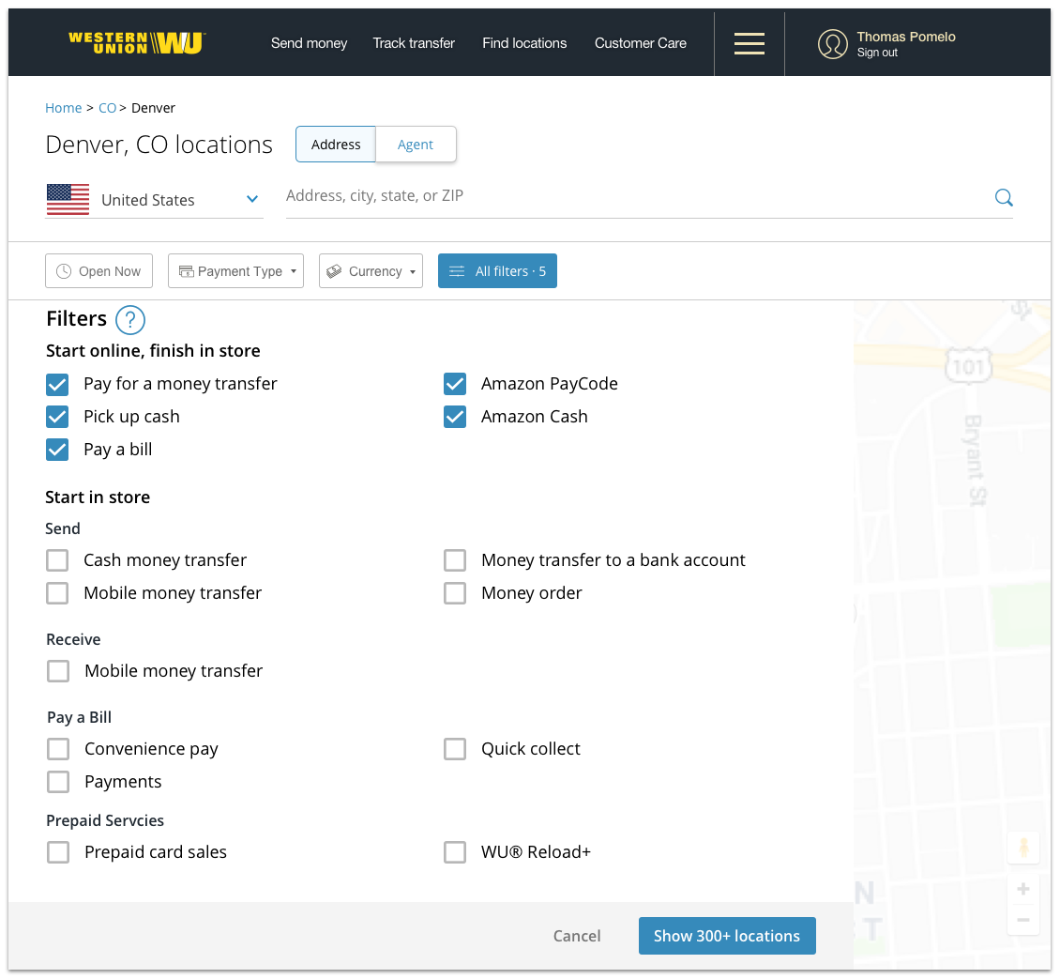Viewport: 1060px width, 979px height.
Task: Go to Home breadcrumb link
Action: pos(64,108)
